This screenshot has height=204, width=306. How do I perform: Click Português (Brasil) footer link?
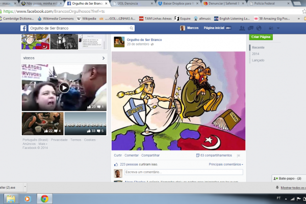[x=35, y=140]
